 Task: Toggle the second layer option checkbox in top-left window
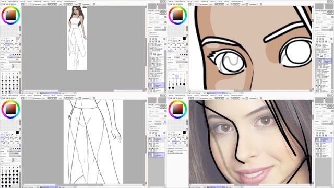click(149, 34)
